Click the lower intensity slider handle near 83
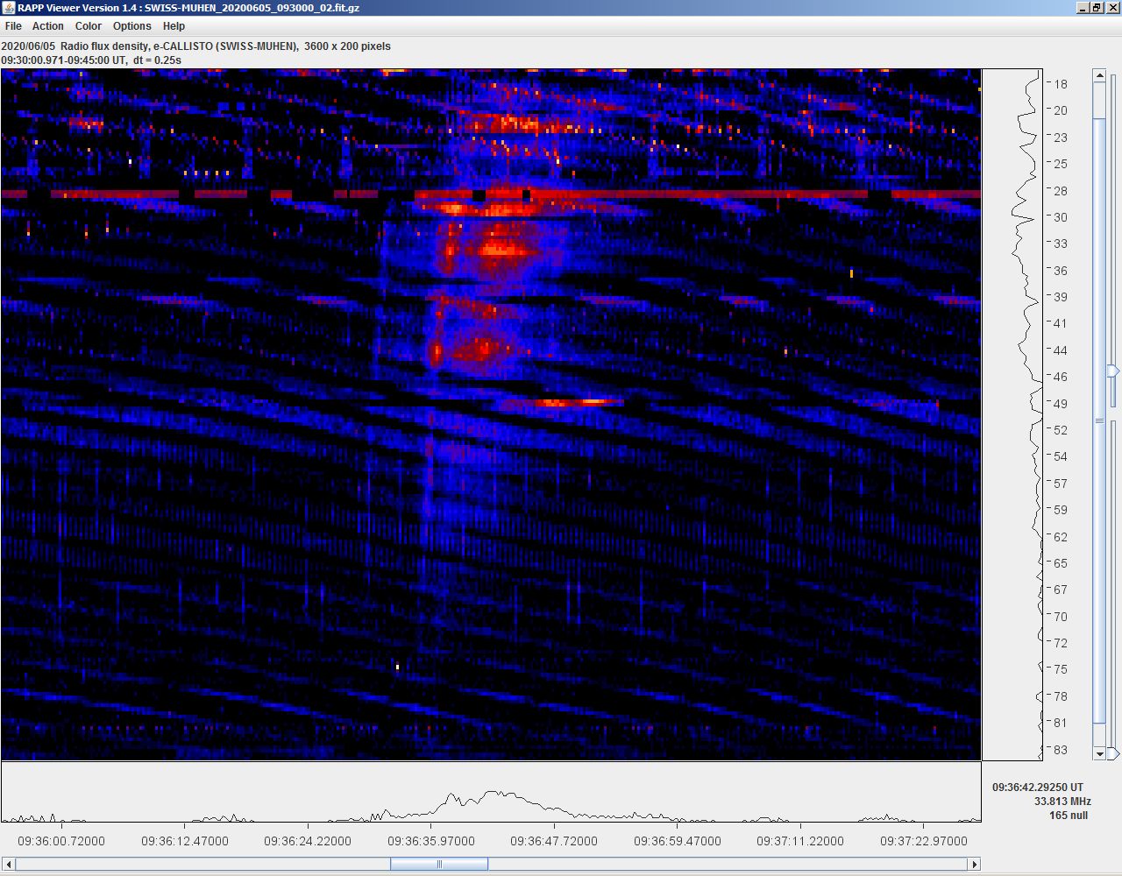The width and height of the screenshot is (1122, 876). click(1113, 753)
